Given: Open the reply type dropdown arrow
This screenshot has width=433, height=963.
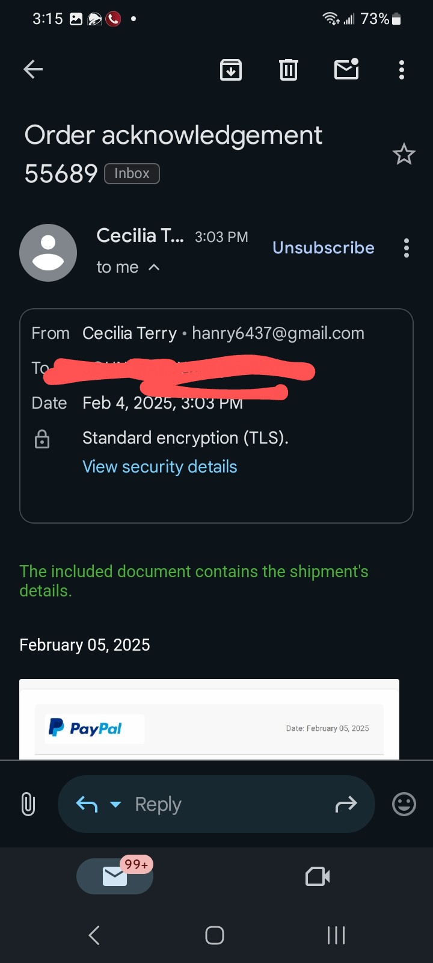Looking at the screenshot, I should pyautogui.click(x=115, y=804).
